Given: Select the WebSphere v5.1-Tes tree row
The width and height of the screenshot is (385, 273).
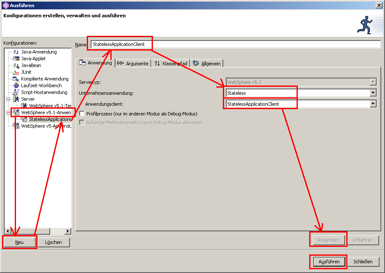Looking at the screenshot, I should [x=50, y=106].
